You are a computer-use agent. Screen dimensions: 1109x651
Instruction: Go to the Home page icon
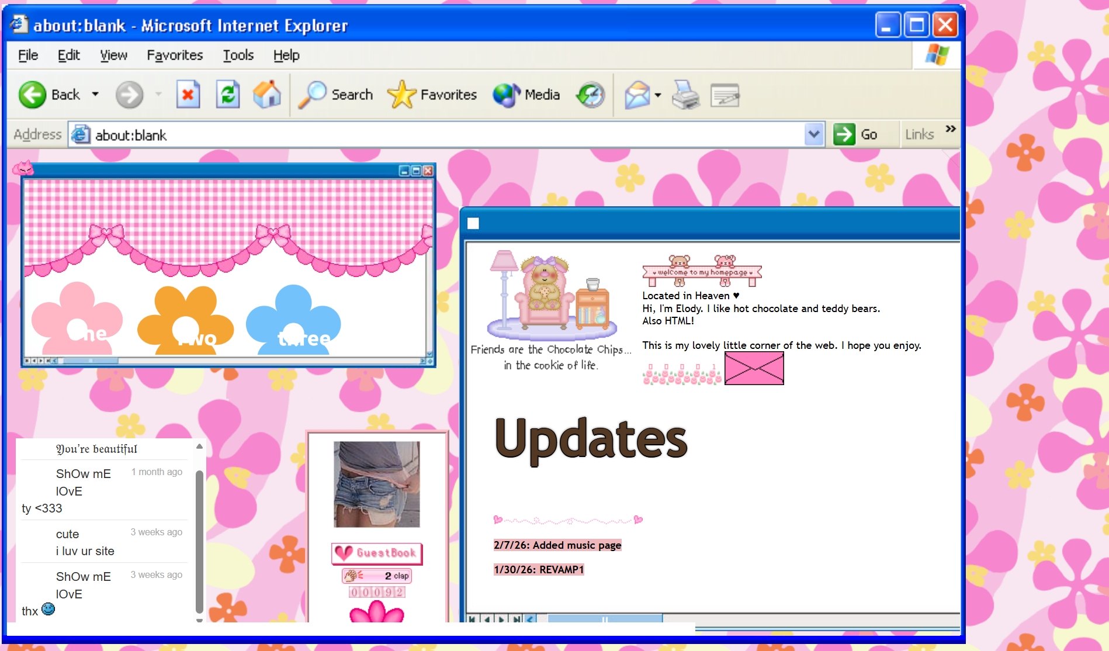coord(266,95)
